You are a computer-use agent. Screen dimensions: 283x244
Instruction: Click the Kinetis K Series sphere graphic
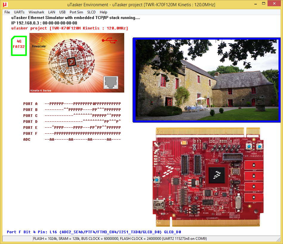(71, 62)
